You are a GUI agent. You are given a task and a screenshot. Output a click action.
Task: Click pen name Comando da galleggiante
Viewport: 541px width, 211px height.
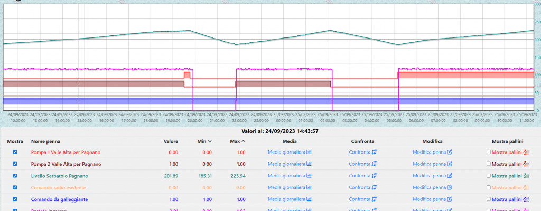(59, 199)
